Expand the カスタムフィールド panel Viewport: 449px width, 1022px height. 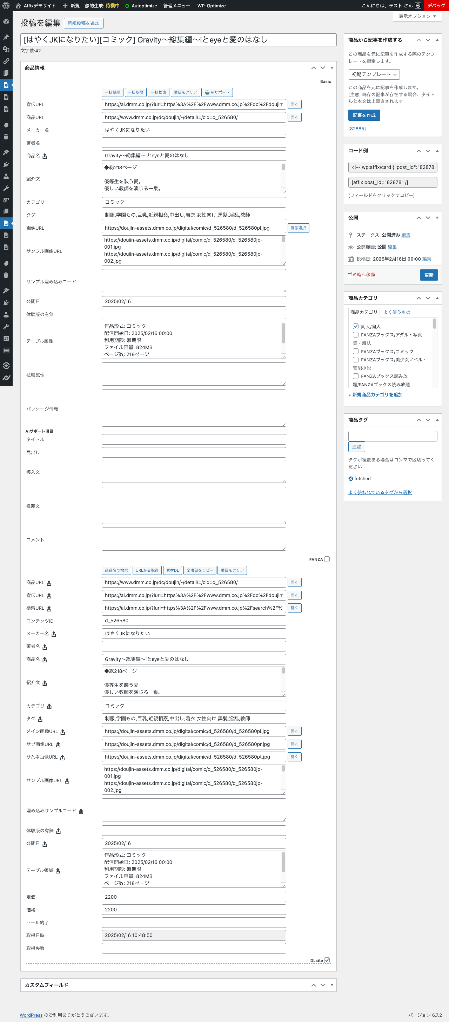(x=332, y=985)
